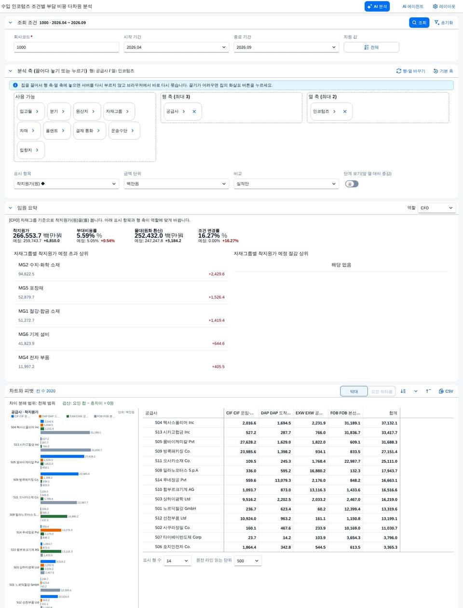
Task: Open the 표시 행 수 dropdown
Action: tap(177, 561)
